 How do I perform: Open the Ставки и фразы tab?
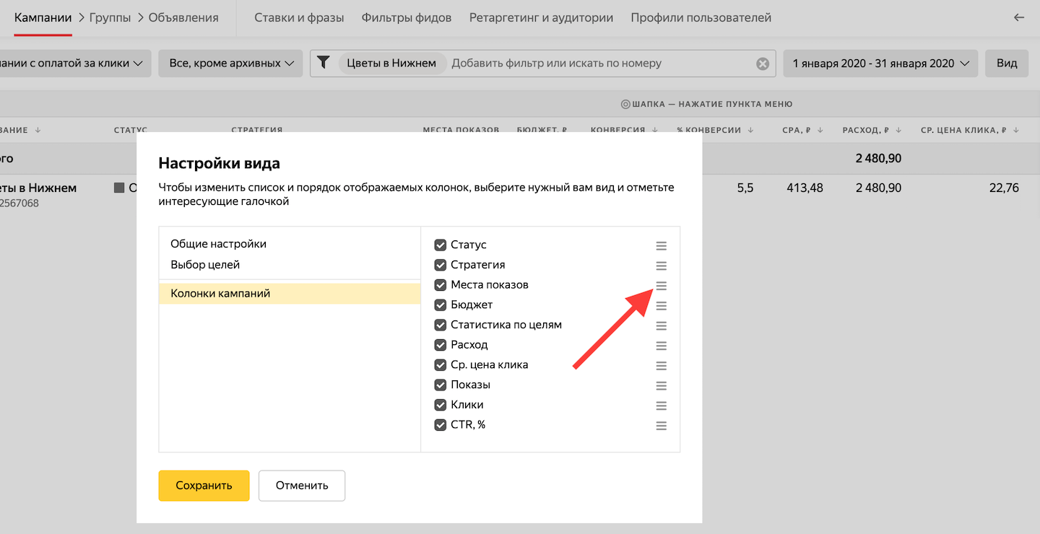(299, 17)
